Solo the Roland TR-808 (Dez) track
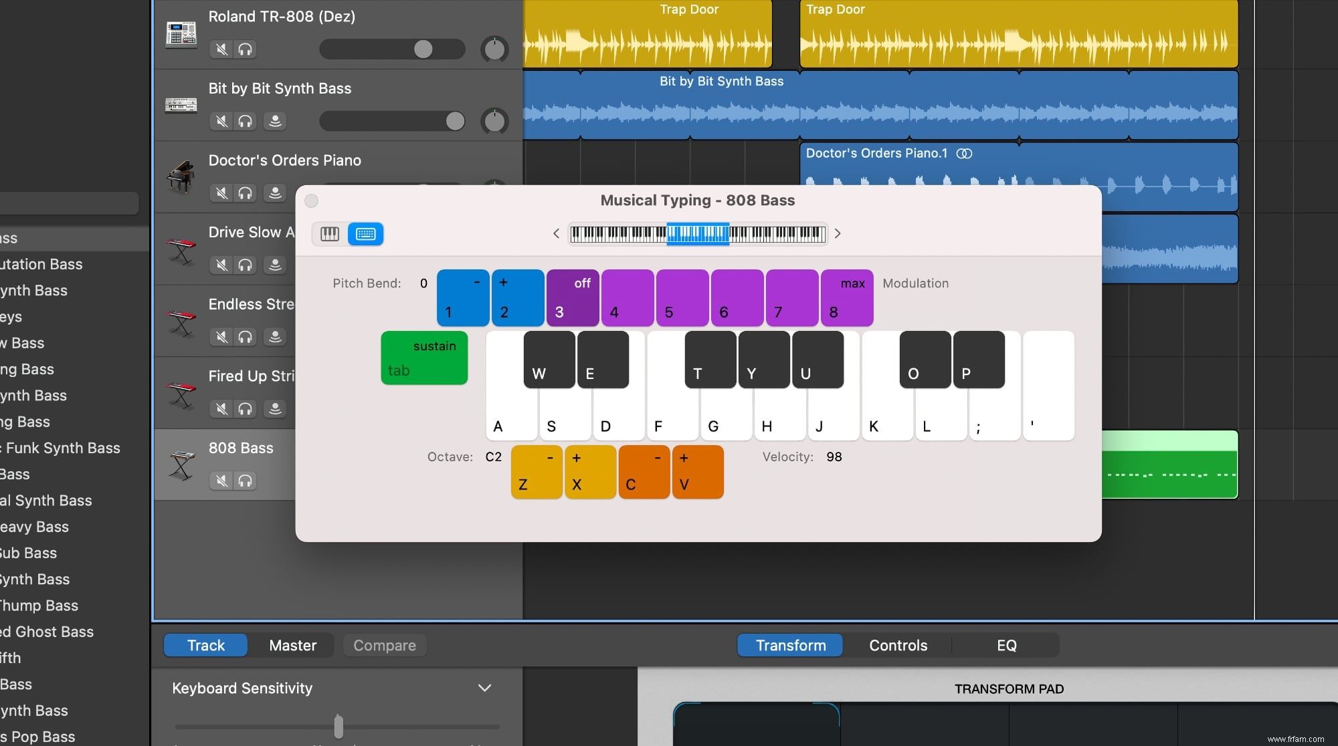Viewport: 1338px width, 746px height. (x=246, y=49)
